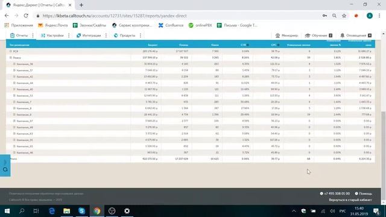Open the volume control in system tray
Viewport: 386px width, 217px height.
click(x=332, y=211)
